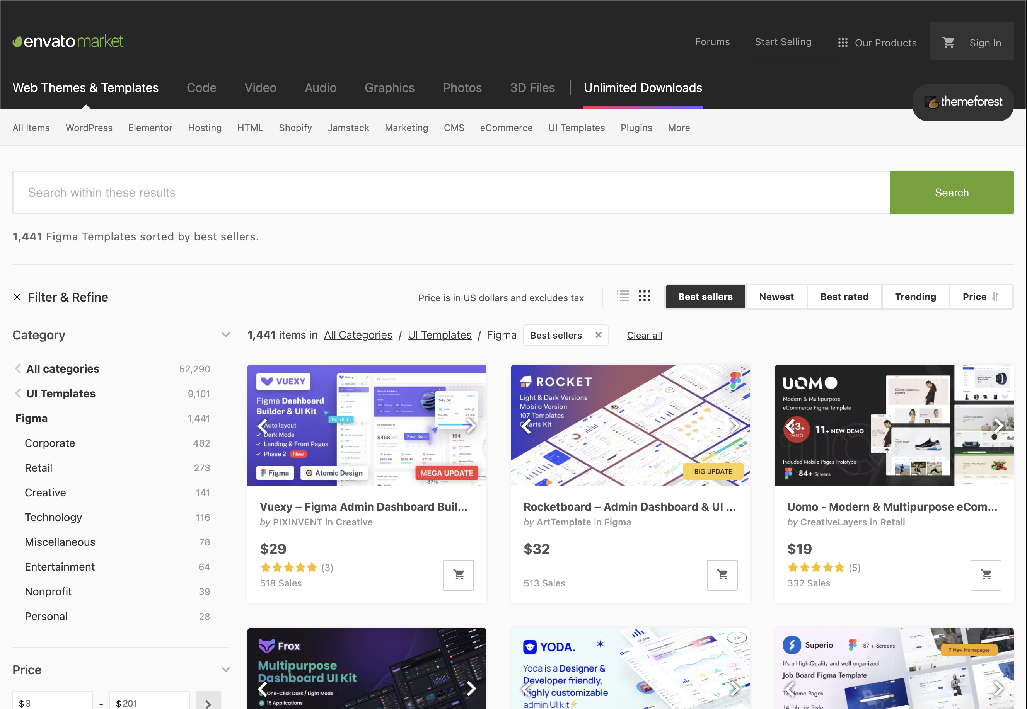
Task: Show next image on Yoda thumbnail
Action: pos(735,689)
